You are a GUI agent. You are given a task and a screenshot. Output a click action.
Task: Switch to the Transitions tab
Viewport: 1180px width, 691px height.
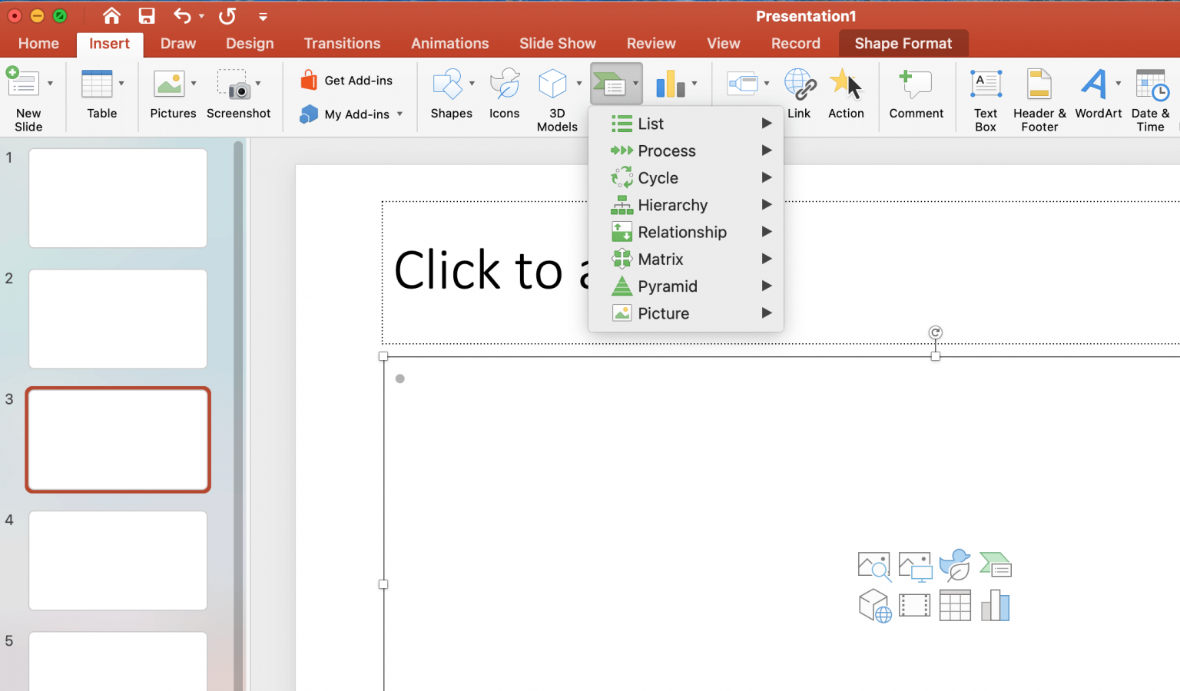[342, 43]
